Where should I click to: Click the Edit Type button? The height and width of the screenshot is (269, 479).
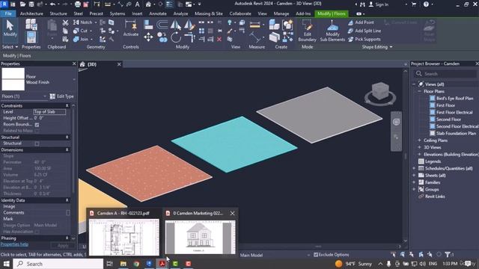[x=61, y=96]
